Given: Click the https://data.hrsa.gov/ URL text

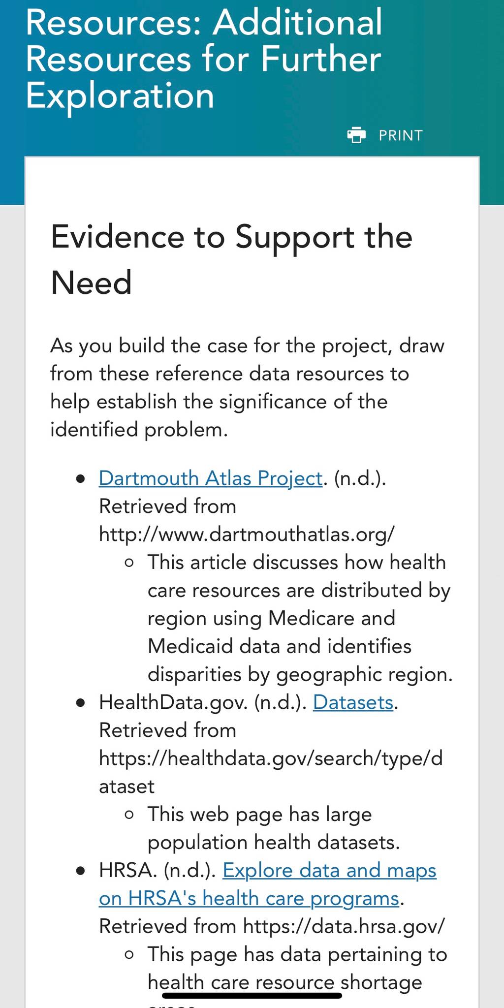Looking at the screenshot, I should (x=344, y=926).
